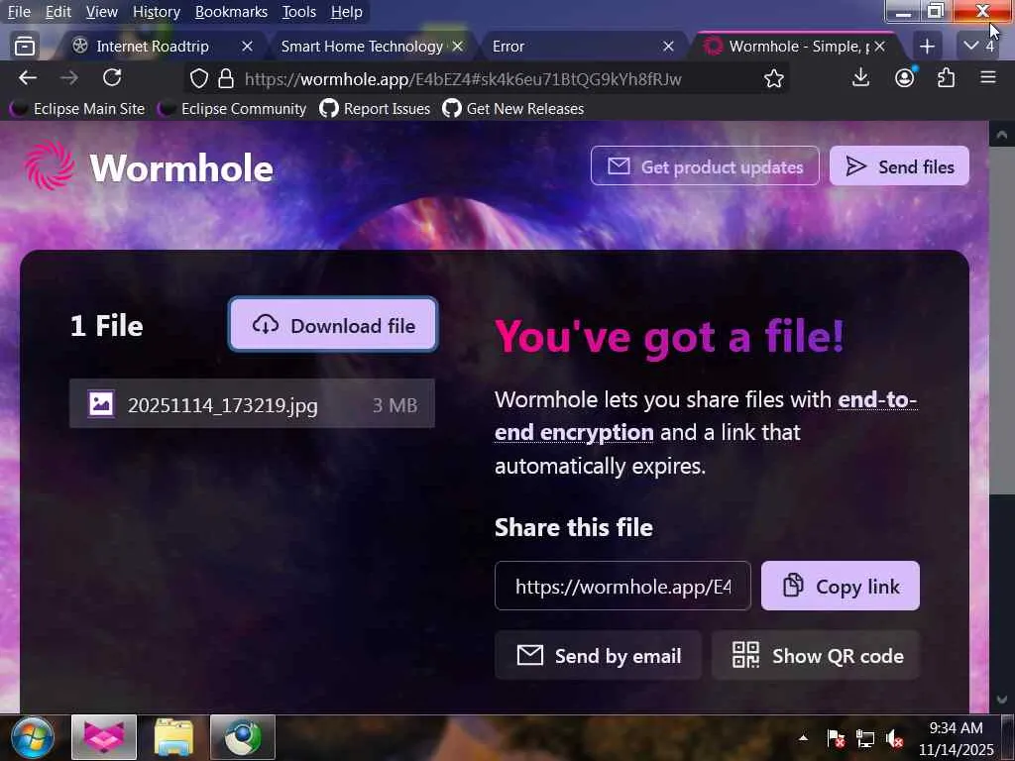
Task: Open File Explorer from the taskbar
Action: [x=172, y=737]
